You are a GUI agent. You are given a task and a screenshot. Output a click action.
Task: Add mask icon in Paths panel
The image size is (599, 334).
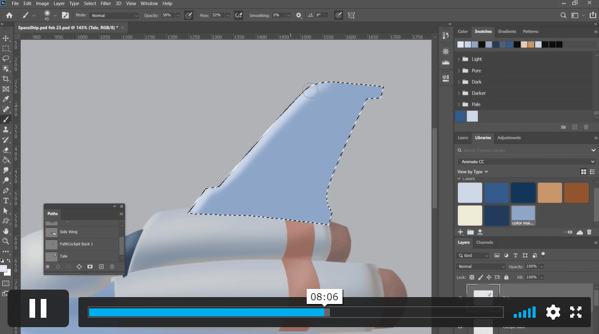point(90,267)
